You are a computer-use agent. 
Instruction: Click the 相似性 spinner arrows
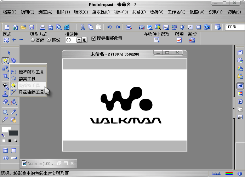(79, 40)
